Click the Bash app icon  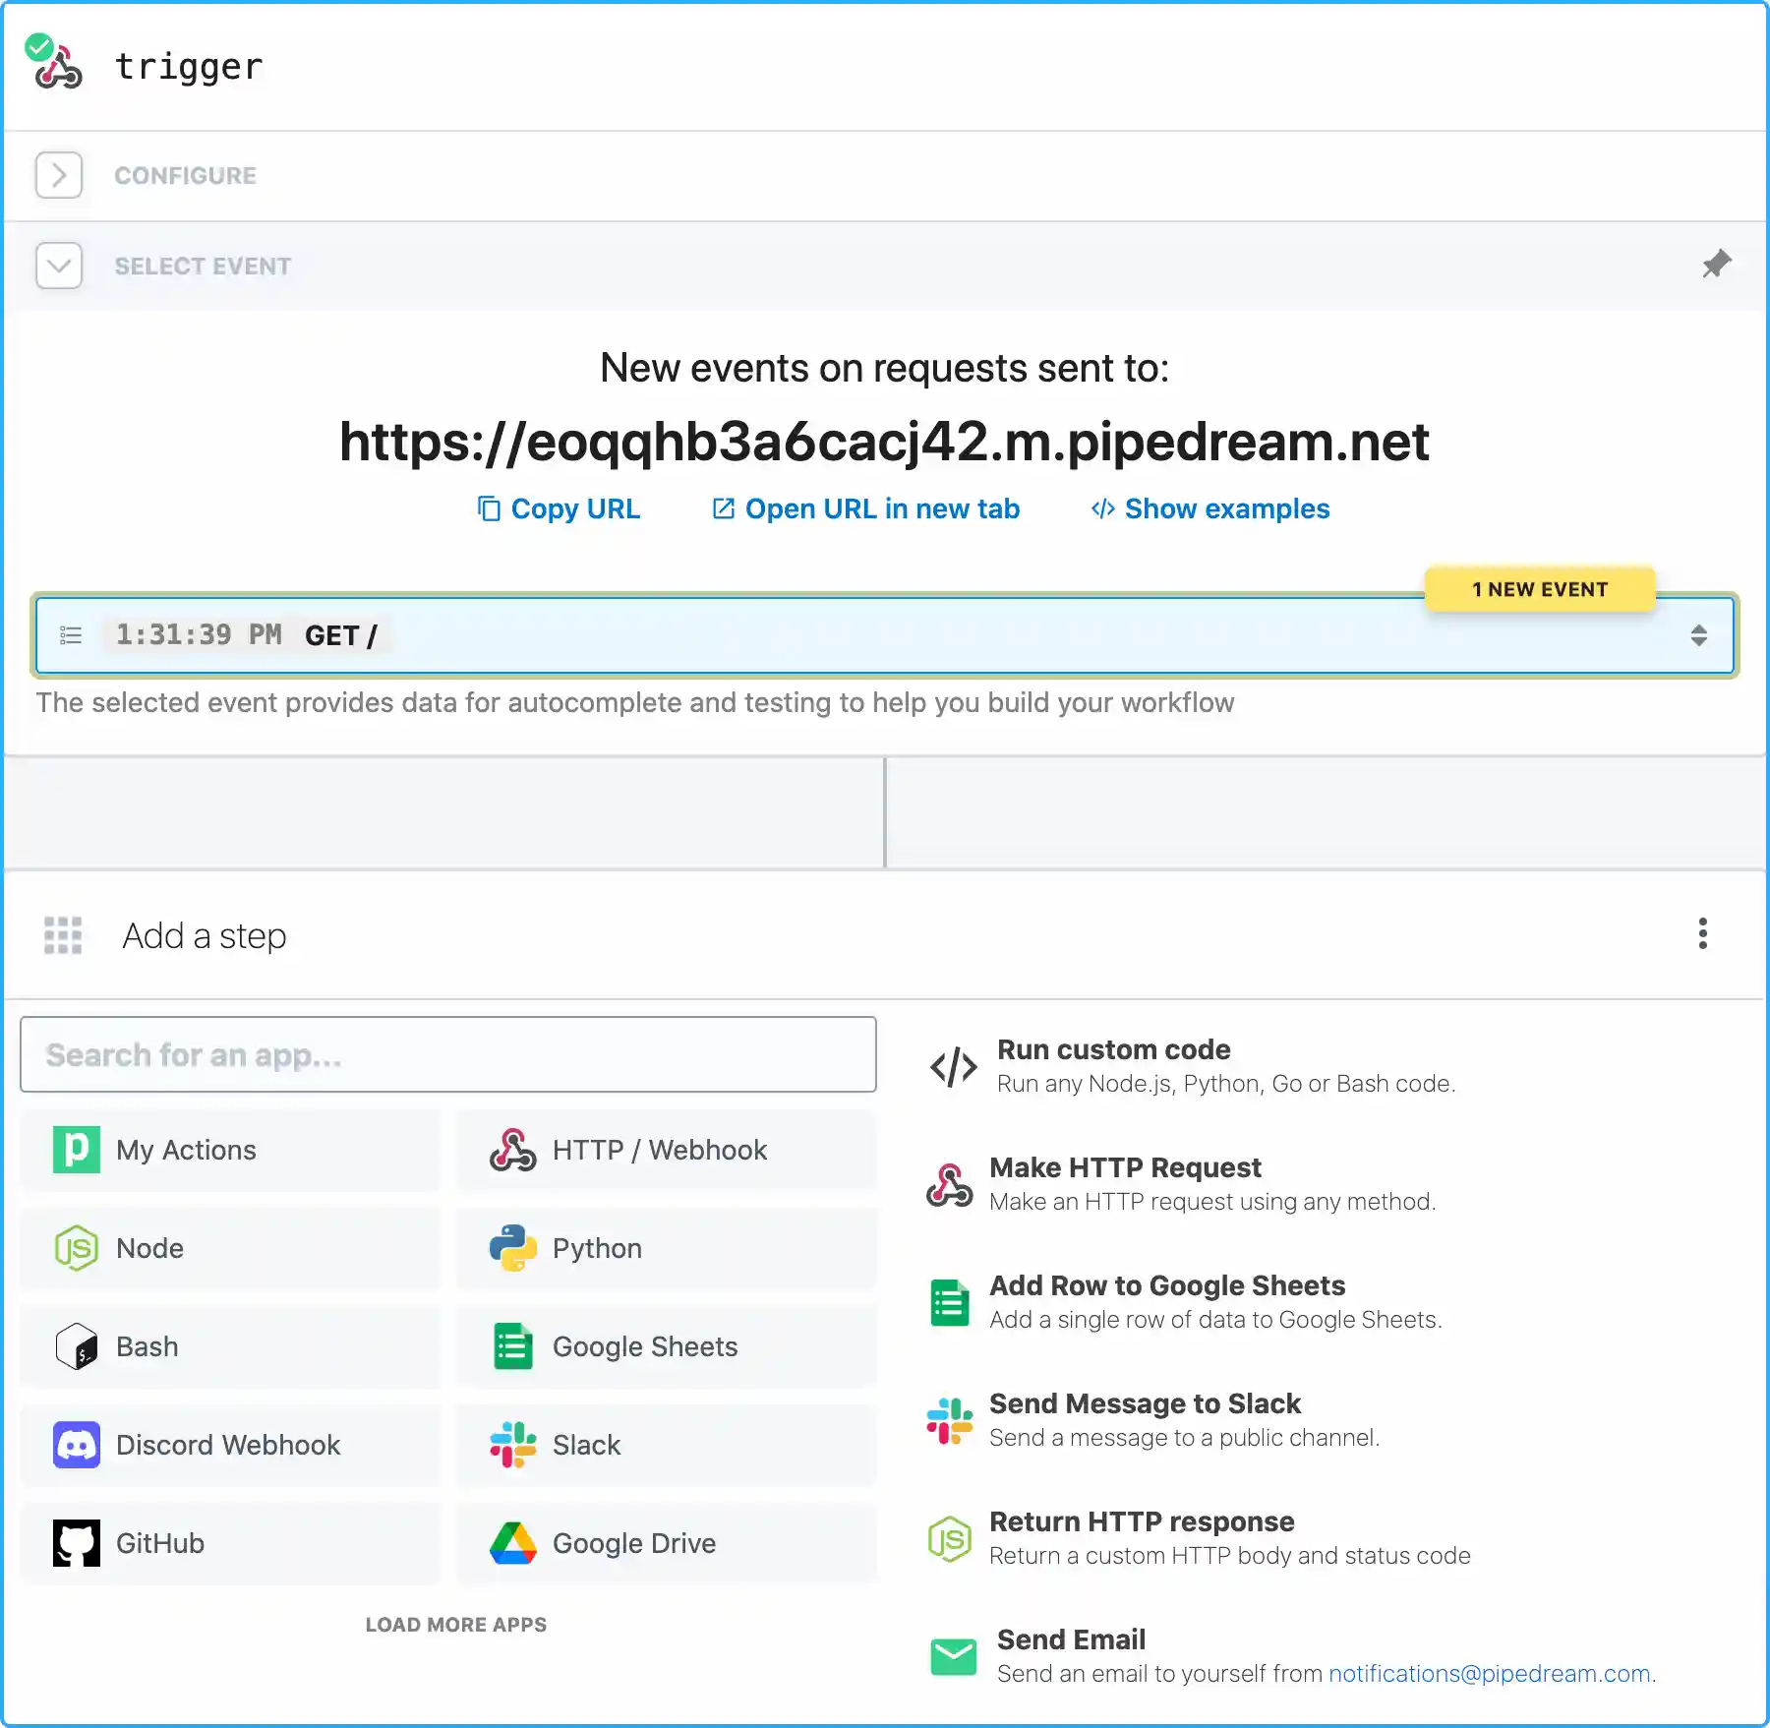(x=76, y=1346)
